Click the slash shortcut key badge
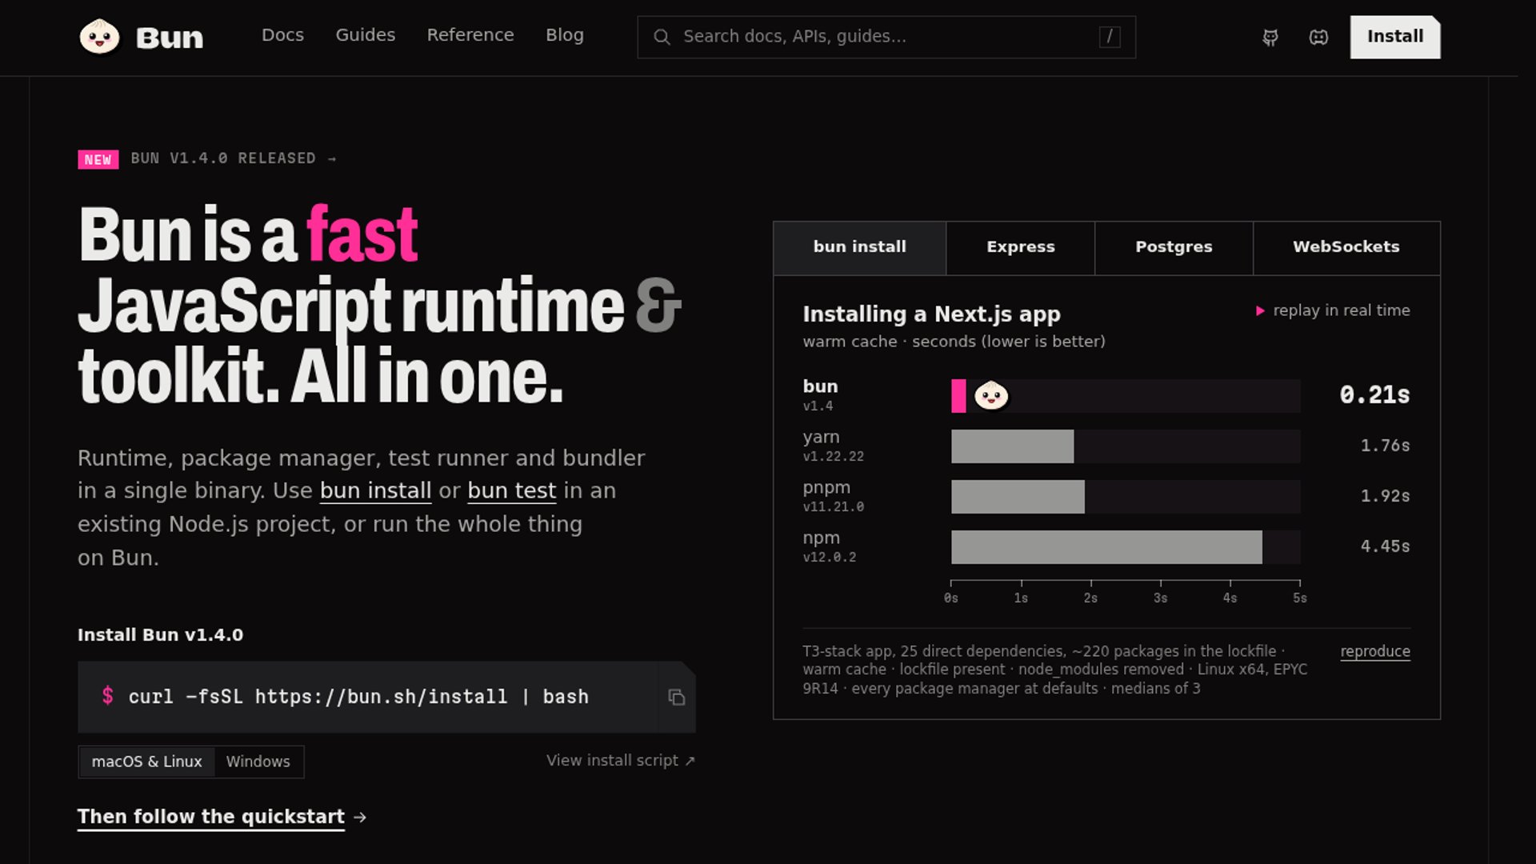This screenshot has width=1536, height=864. 1110,37
